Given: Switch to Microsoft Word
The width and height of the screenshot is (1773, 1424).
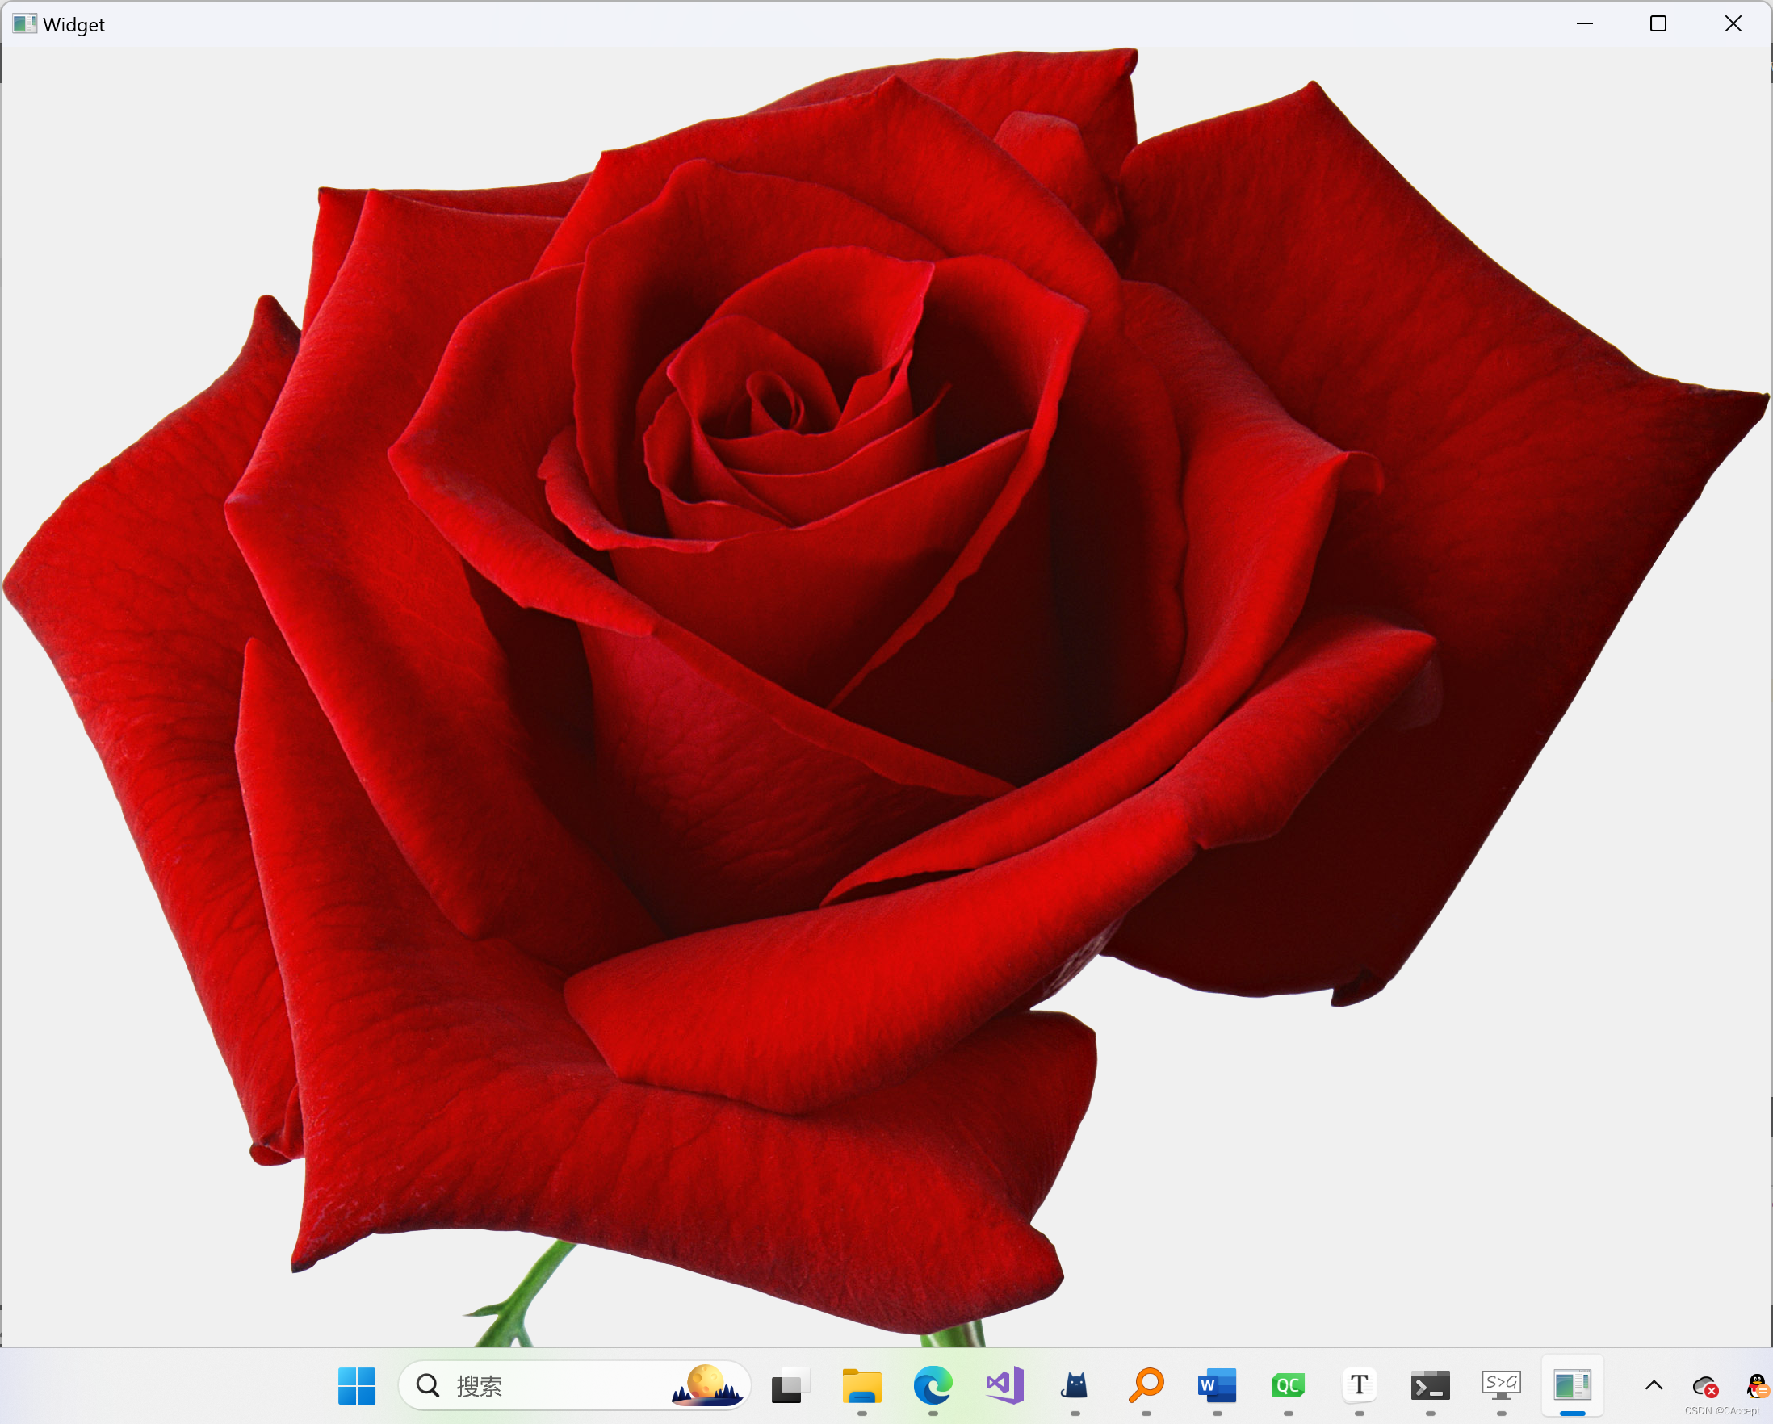Looking at the screenshot, I should click(1217, 1386).
